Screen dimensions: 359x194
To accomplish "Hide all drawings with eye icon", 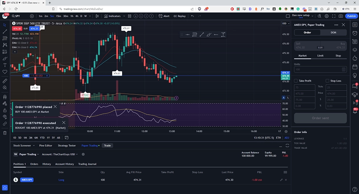I will (5, 117).
